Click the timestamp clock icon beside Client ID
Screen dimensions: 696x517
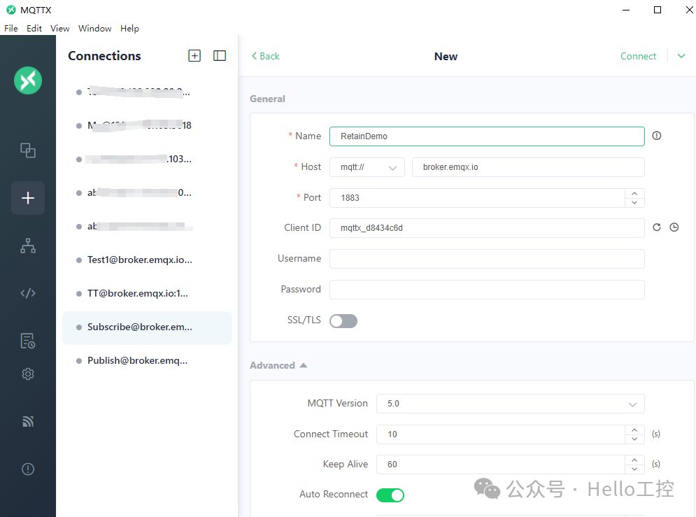point(674,227)
